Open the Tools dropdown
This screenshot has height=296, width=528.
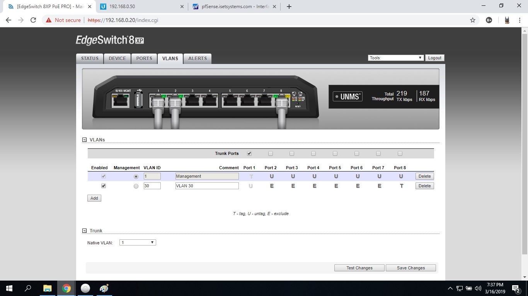[396, 58]
